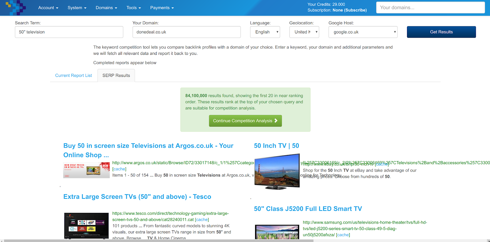The width and height of the screenshot is (490, 242).
Task: Open the System menu
Action: coord(77,8)
